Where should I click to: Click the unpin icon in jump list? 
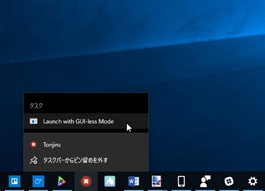tap(33, 160)
